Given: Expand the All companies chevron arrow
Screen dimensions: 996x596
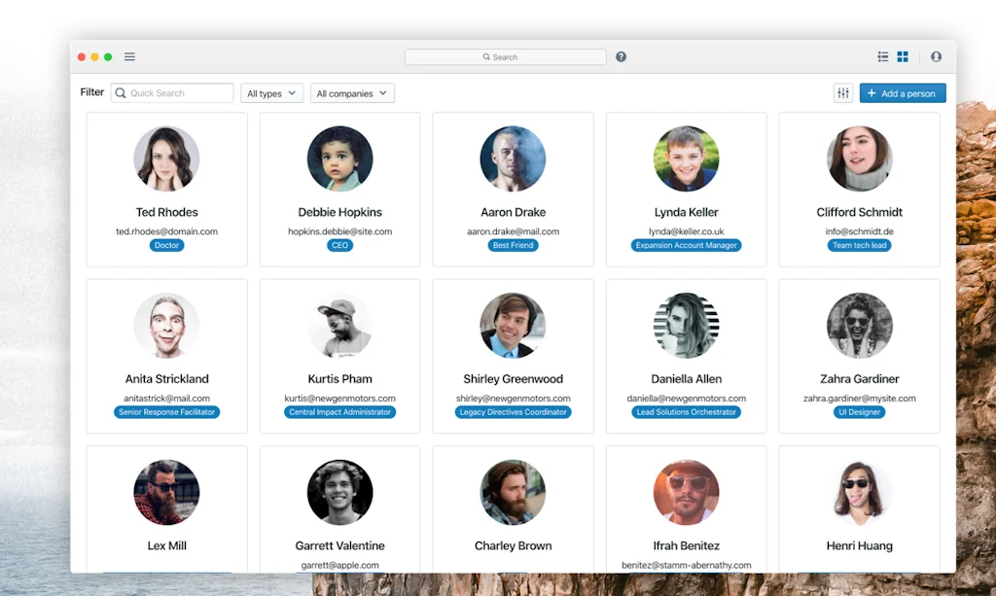Looking at the screenshot, I should [x=382, y=92].
